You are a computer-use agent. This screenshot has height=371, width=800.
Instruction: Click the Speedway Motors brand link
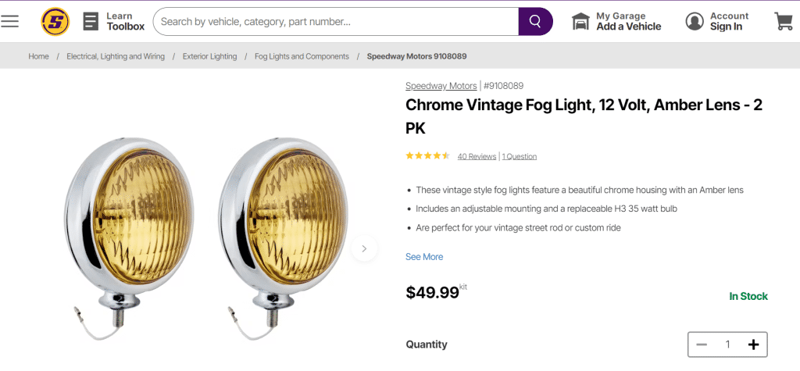tap(441, 86)
